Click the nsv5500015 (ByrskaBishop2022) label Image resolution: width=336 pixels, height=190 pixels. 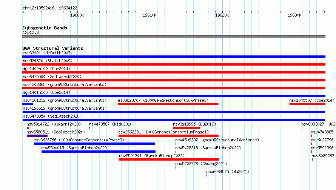(x=74, y=148)
